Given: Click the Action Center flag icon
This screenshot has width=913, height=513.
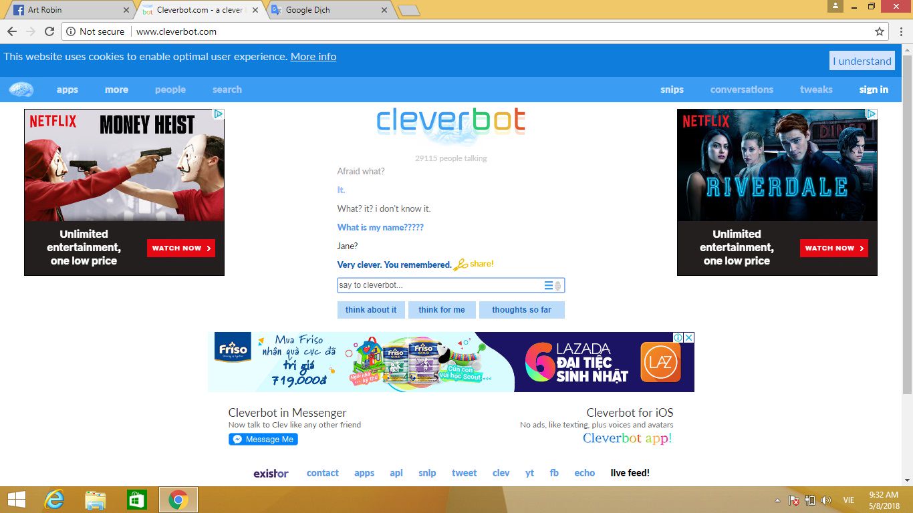Looking at the screenshot, I should [794, 500].
